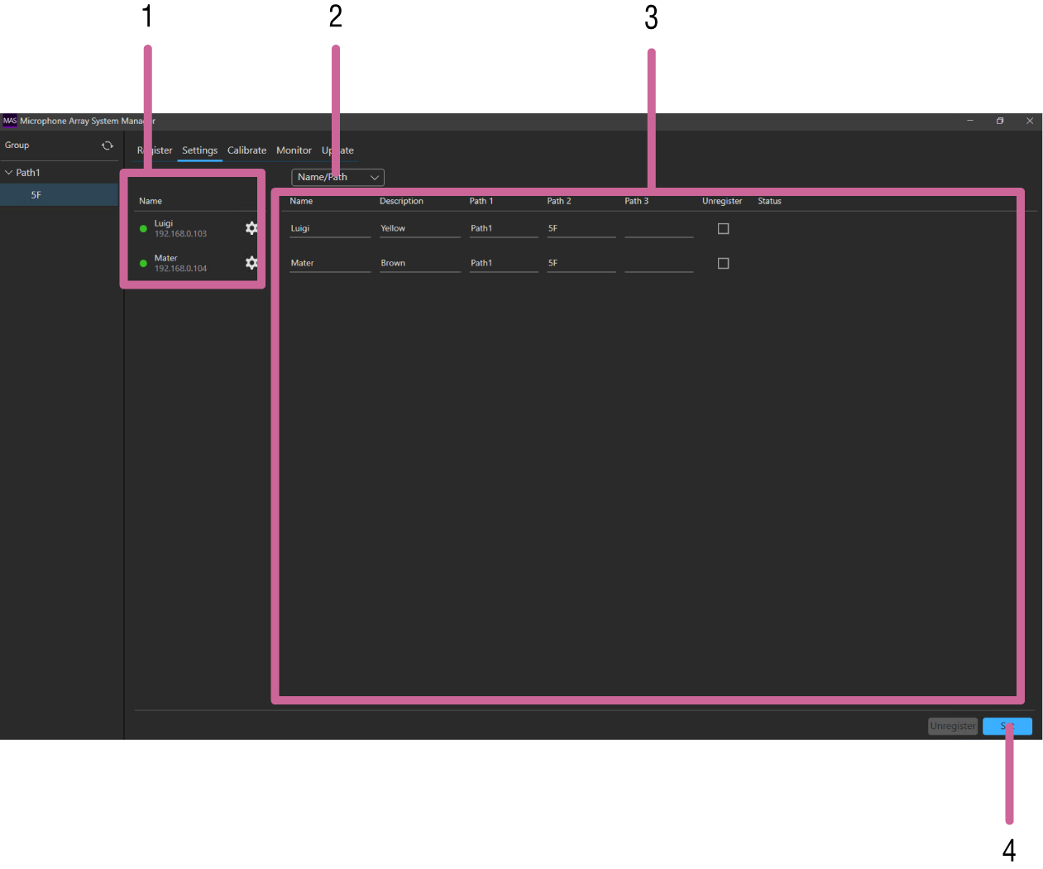Click the empty Path 3 field for Mater
This screenshot has width=1043, height=869.
[658, 264]
